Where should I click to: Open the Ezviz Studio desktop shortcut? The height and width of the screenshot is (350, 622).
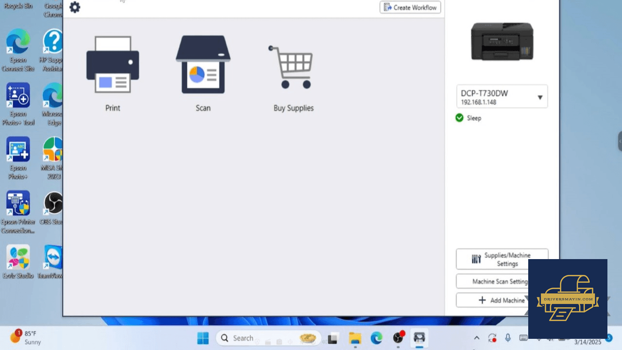(18, 262)
